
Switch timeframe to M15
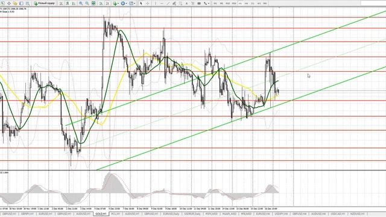pos(228,4)
